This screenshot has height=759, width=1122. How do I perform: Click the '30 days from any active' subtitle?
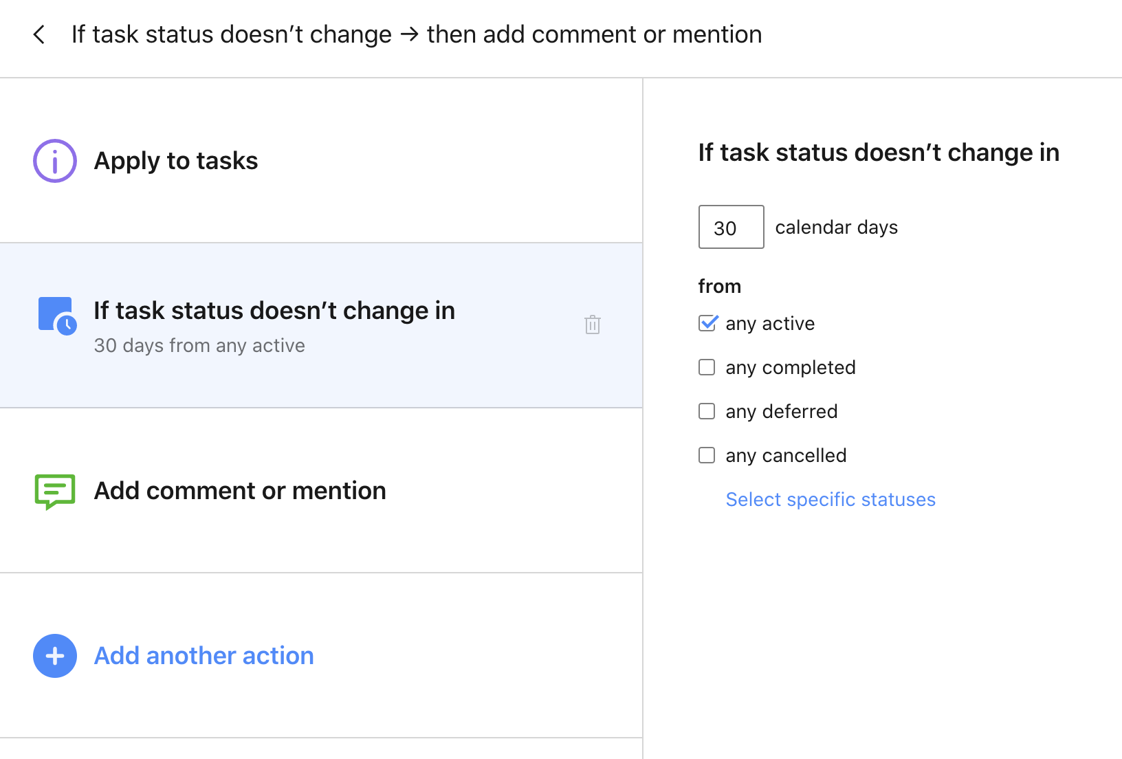click(199, 346)
